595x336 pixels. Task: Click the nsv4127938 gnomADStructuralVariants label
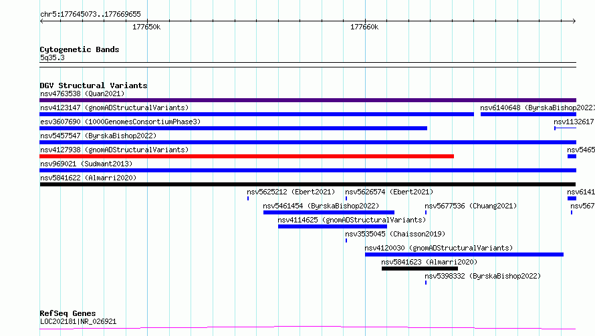click(x=114, y=150)
